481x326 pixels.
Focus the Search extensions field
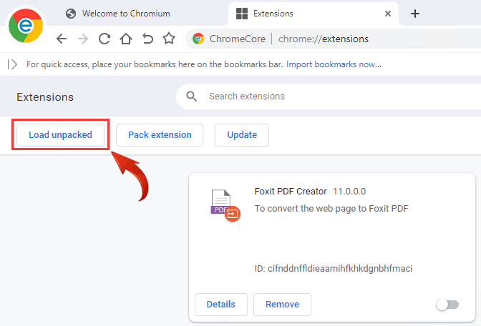click(x=329, y=97)
